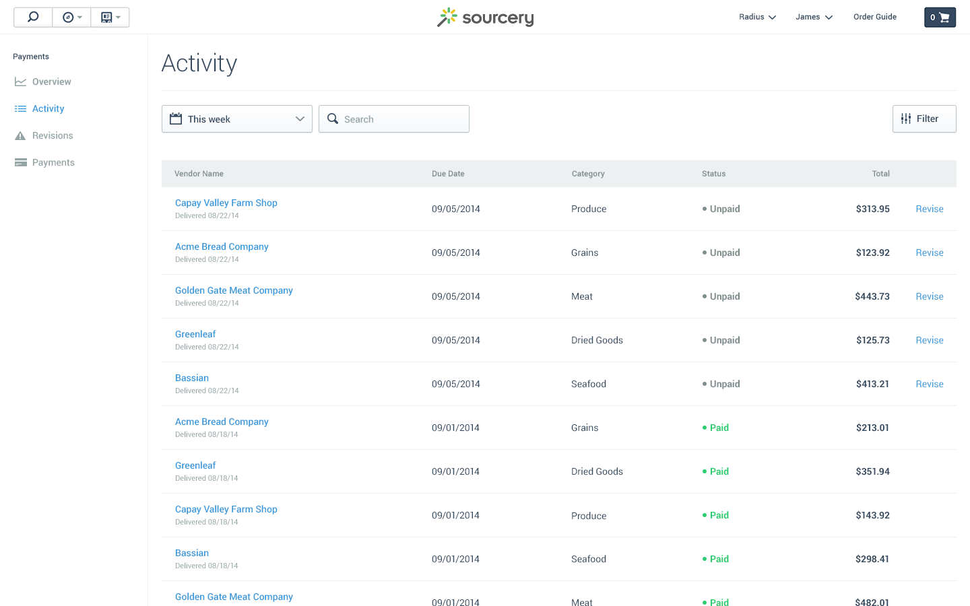Sort by Vendor Name column header
The width and height of the screenshot is (970, 606).
199,174
